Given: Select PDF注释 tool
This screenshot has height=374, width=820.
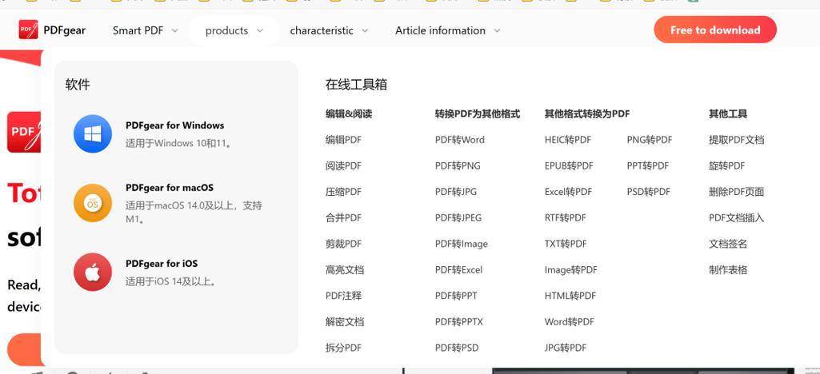Looking at the screenshot, I should [x=343, y=296].
